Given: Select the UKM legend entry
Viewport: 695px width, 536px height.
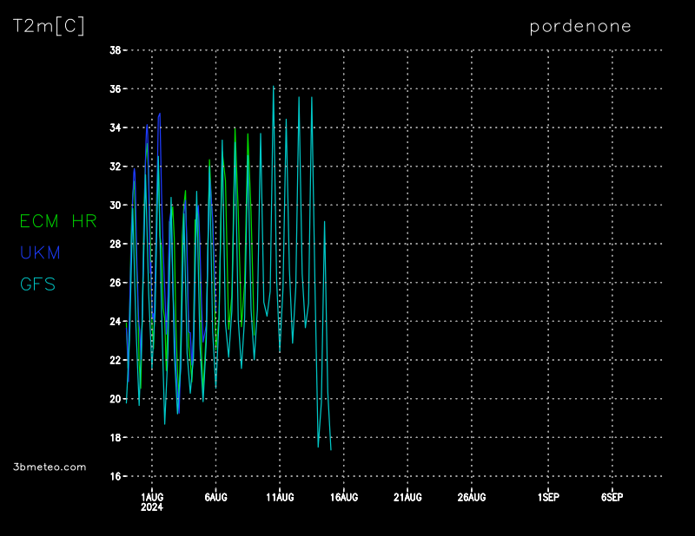Looking at the screenshot, I should point(40,252).
